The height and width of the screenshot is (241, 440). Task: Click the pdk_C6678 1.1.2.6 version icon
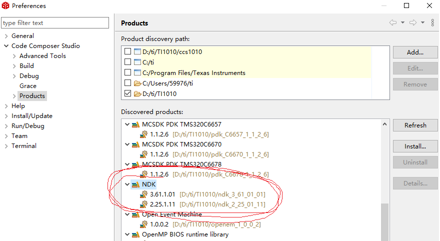(143, 174)
